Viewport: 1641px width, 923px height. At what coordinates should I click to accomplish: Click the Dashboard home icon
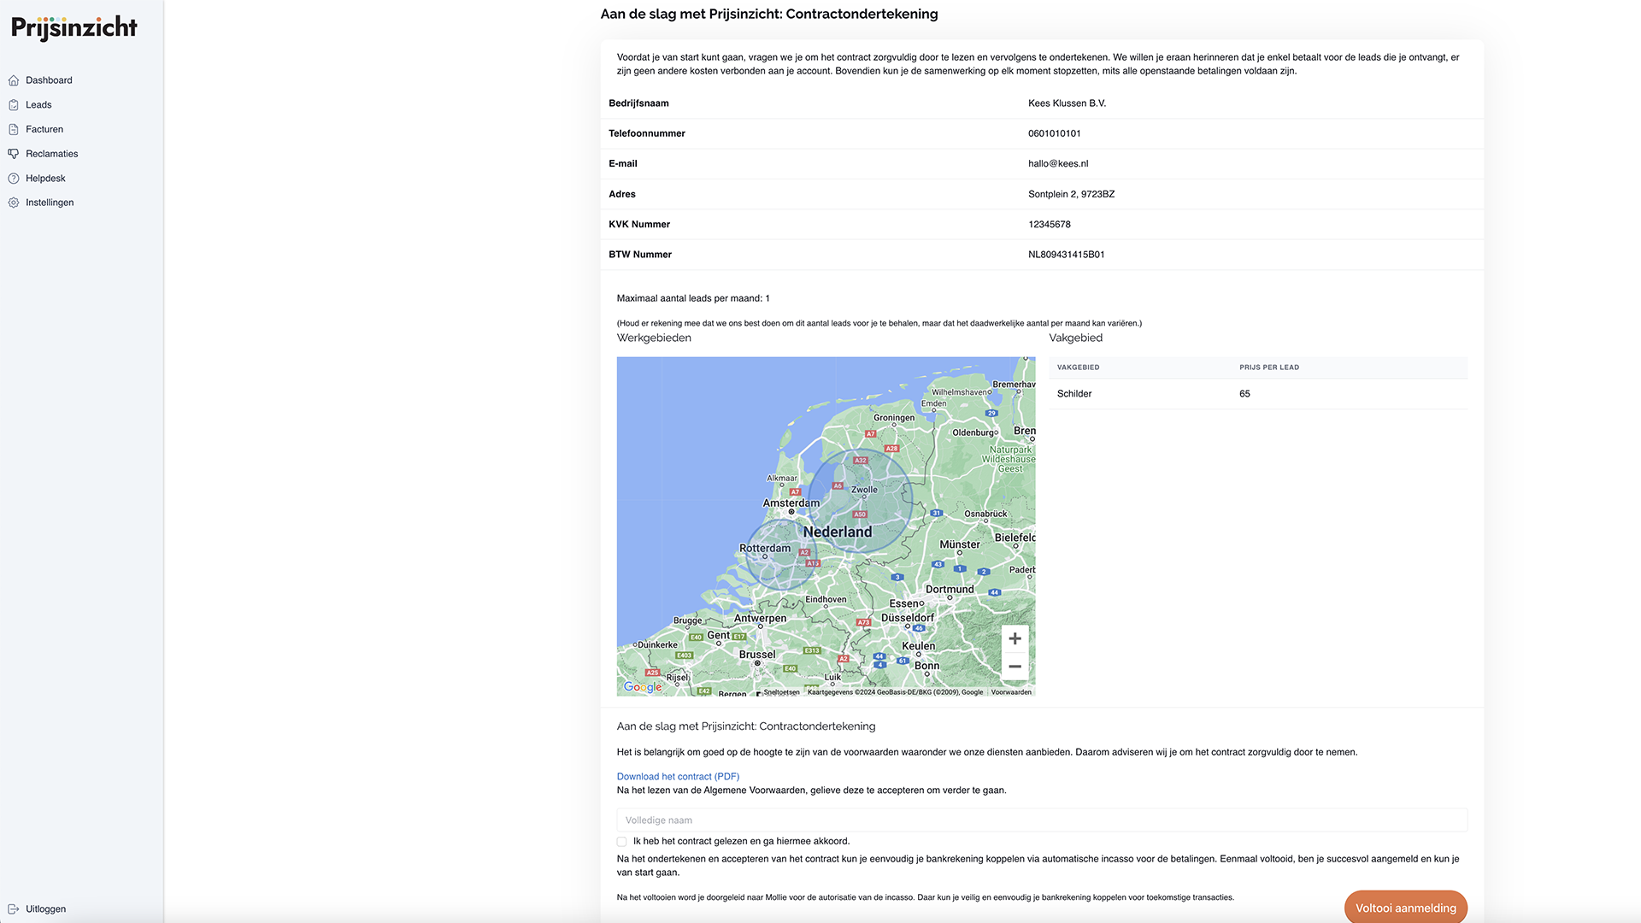click(14, 80)
